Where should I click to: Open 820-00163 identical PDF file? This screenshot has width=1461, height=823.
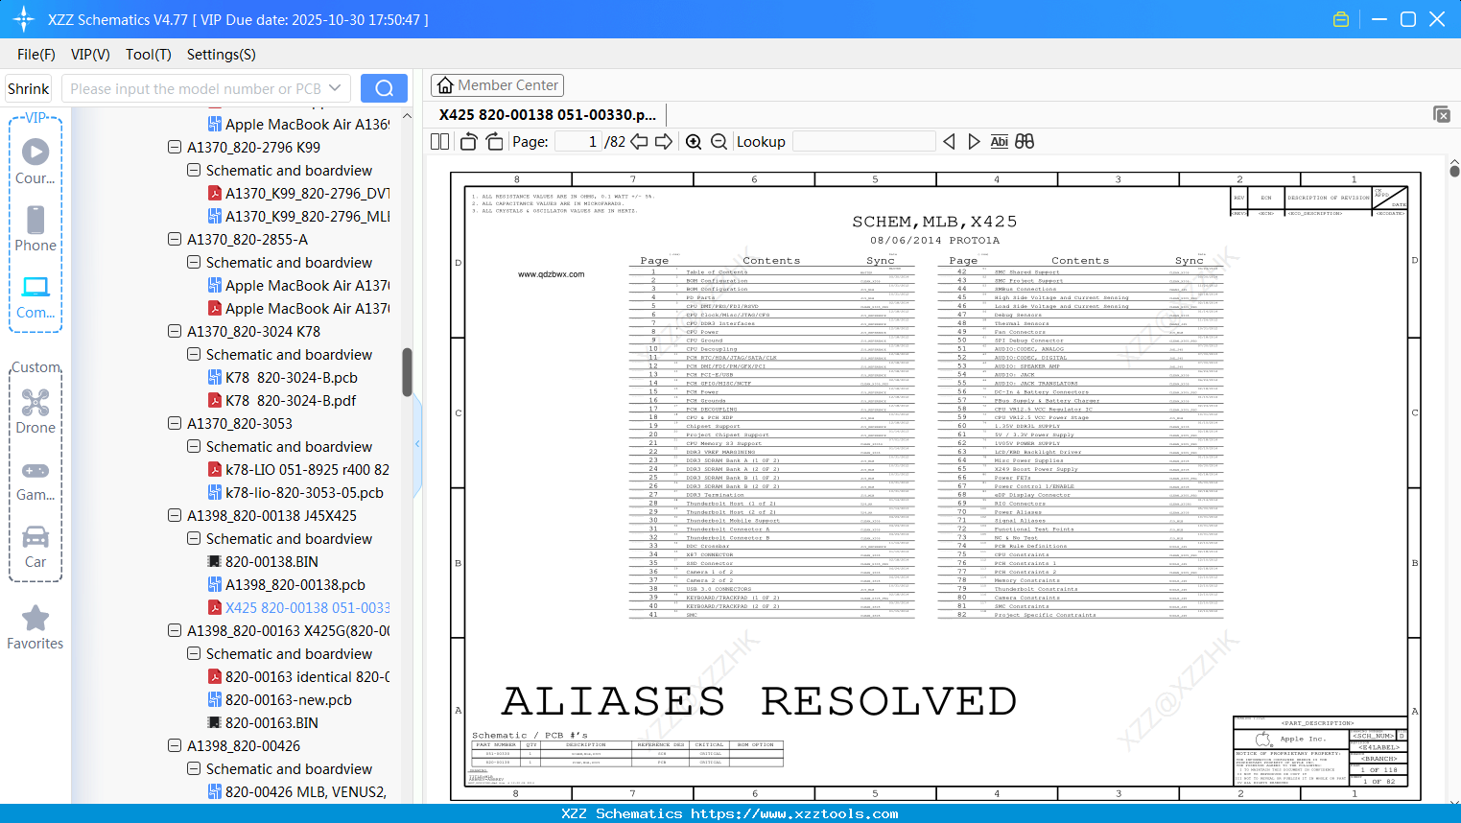click(x=298, y=677)
